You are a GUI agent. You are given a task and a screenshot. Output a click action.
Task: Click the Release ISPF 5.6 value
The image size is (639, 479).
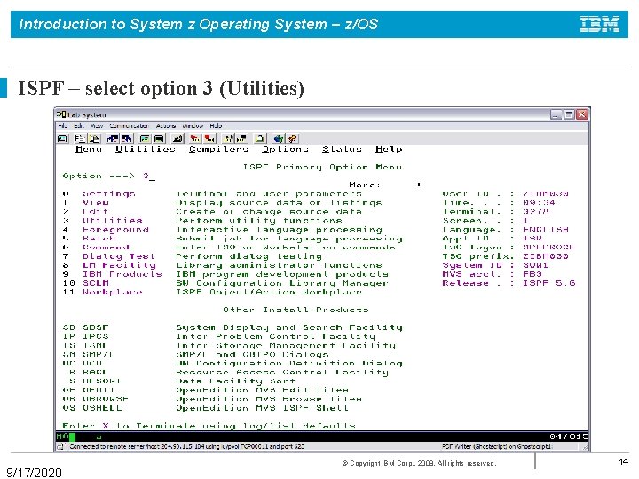click(549, 284)
